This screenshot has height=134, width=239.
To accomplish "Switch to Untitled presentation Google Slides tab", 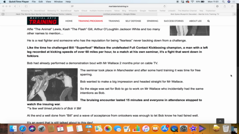I will (x=119, y=14).
